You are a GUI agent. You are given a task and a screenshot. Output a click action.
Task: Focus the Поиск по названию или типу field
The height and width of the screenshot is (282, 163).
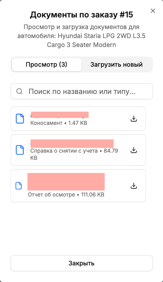[82, 91]
